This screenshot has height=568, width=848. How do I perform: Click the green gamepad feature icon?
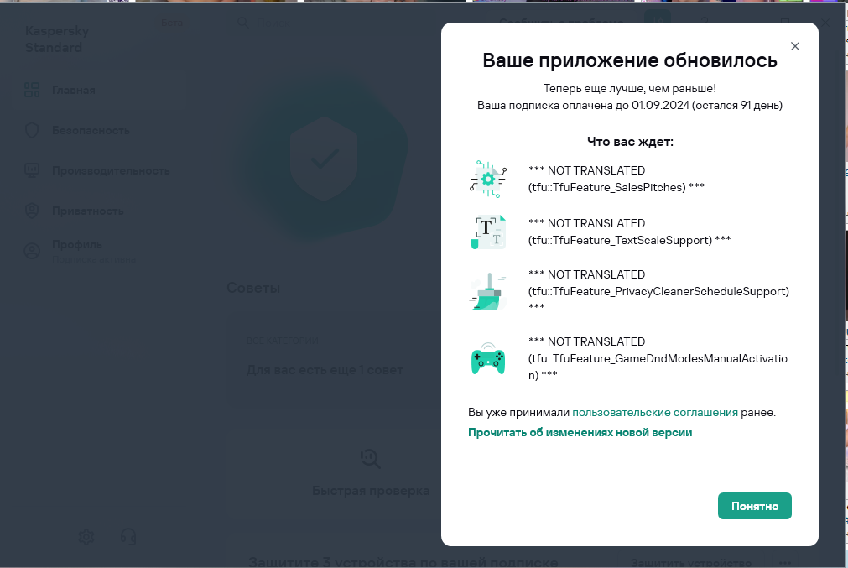coord(488,358)
